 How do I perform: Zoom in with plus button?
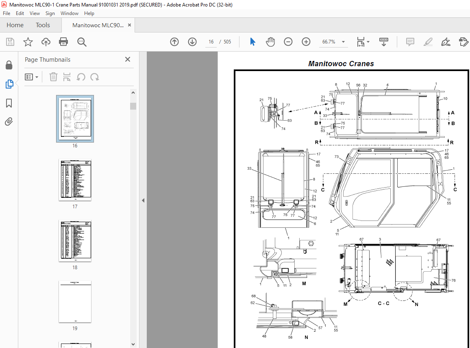point(306,42)
